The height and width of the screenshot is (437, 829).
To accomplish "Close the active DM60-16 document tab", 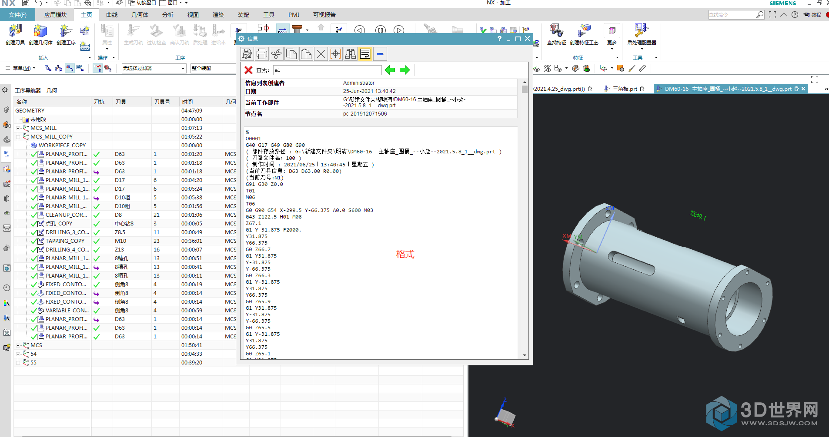I will (803, 89).
